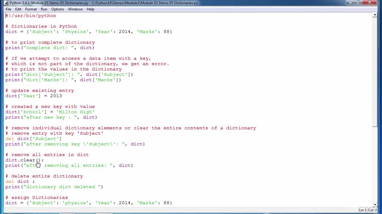
Task: Click the print line for dict['Marks']
Action: [x=63, y=80]
